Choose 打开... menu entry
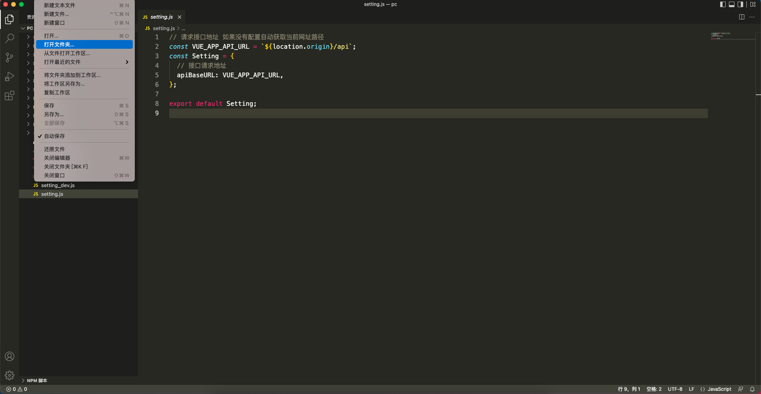Screen dimensions: 761x394 coord(84,36)
